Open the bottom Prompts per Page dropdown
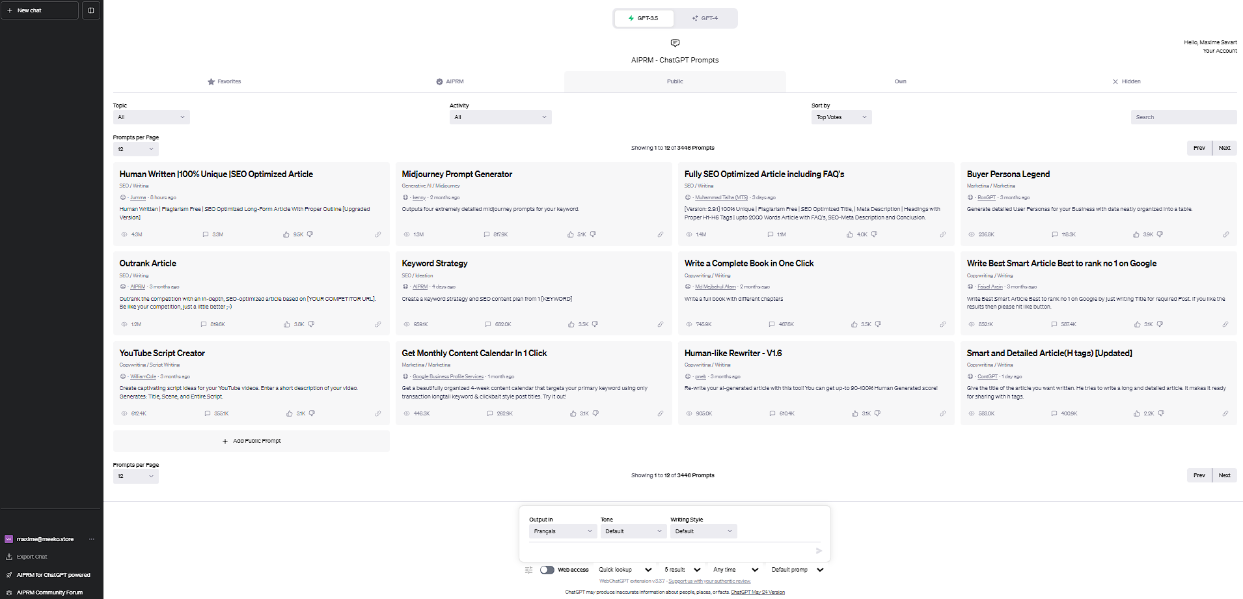The height and width of the screenshot is (599, 1243). click(x=136, y=476)
